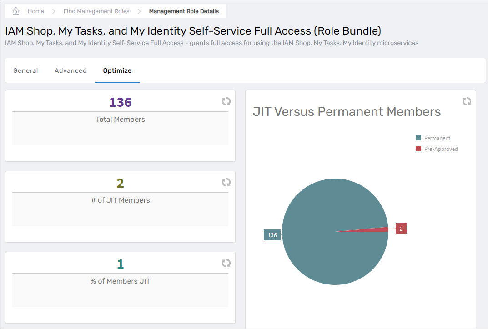Click the Management Role Details breadcrumb
Image resolution: width=488 pixels, height=329 pixels.
(x=184, y=11)
